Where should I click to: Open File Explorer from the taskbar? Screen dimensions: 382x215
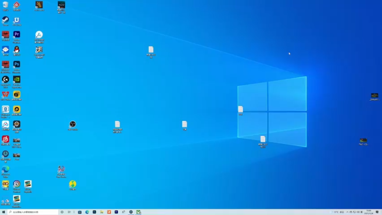click(102, 212)
